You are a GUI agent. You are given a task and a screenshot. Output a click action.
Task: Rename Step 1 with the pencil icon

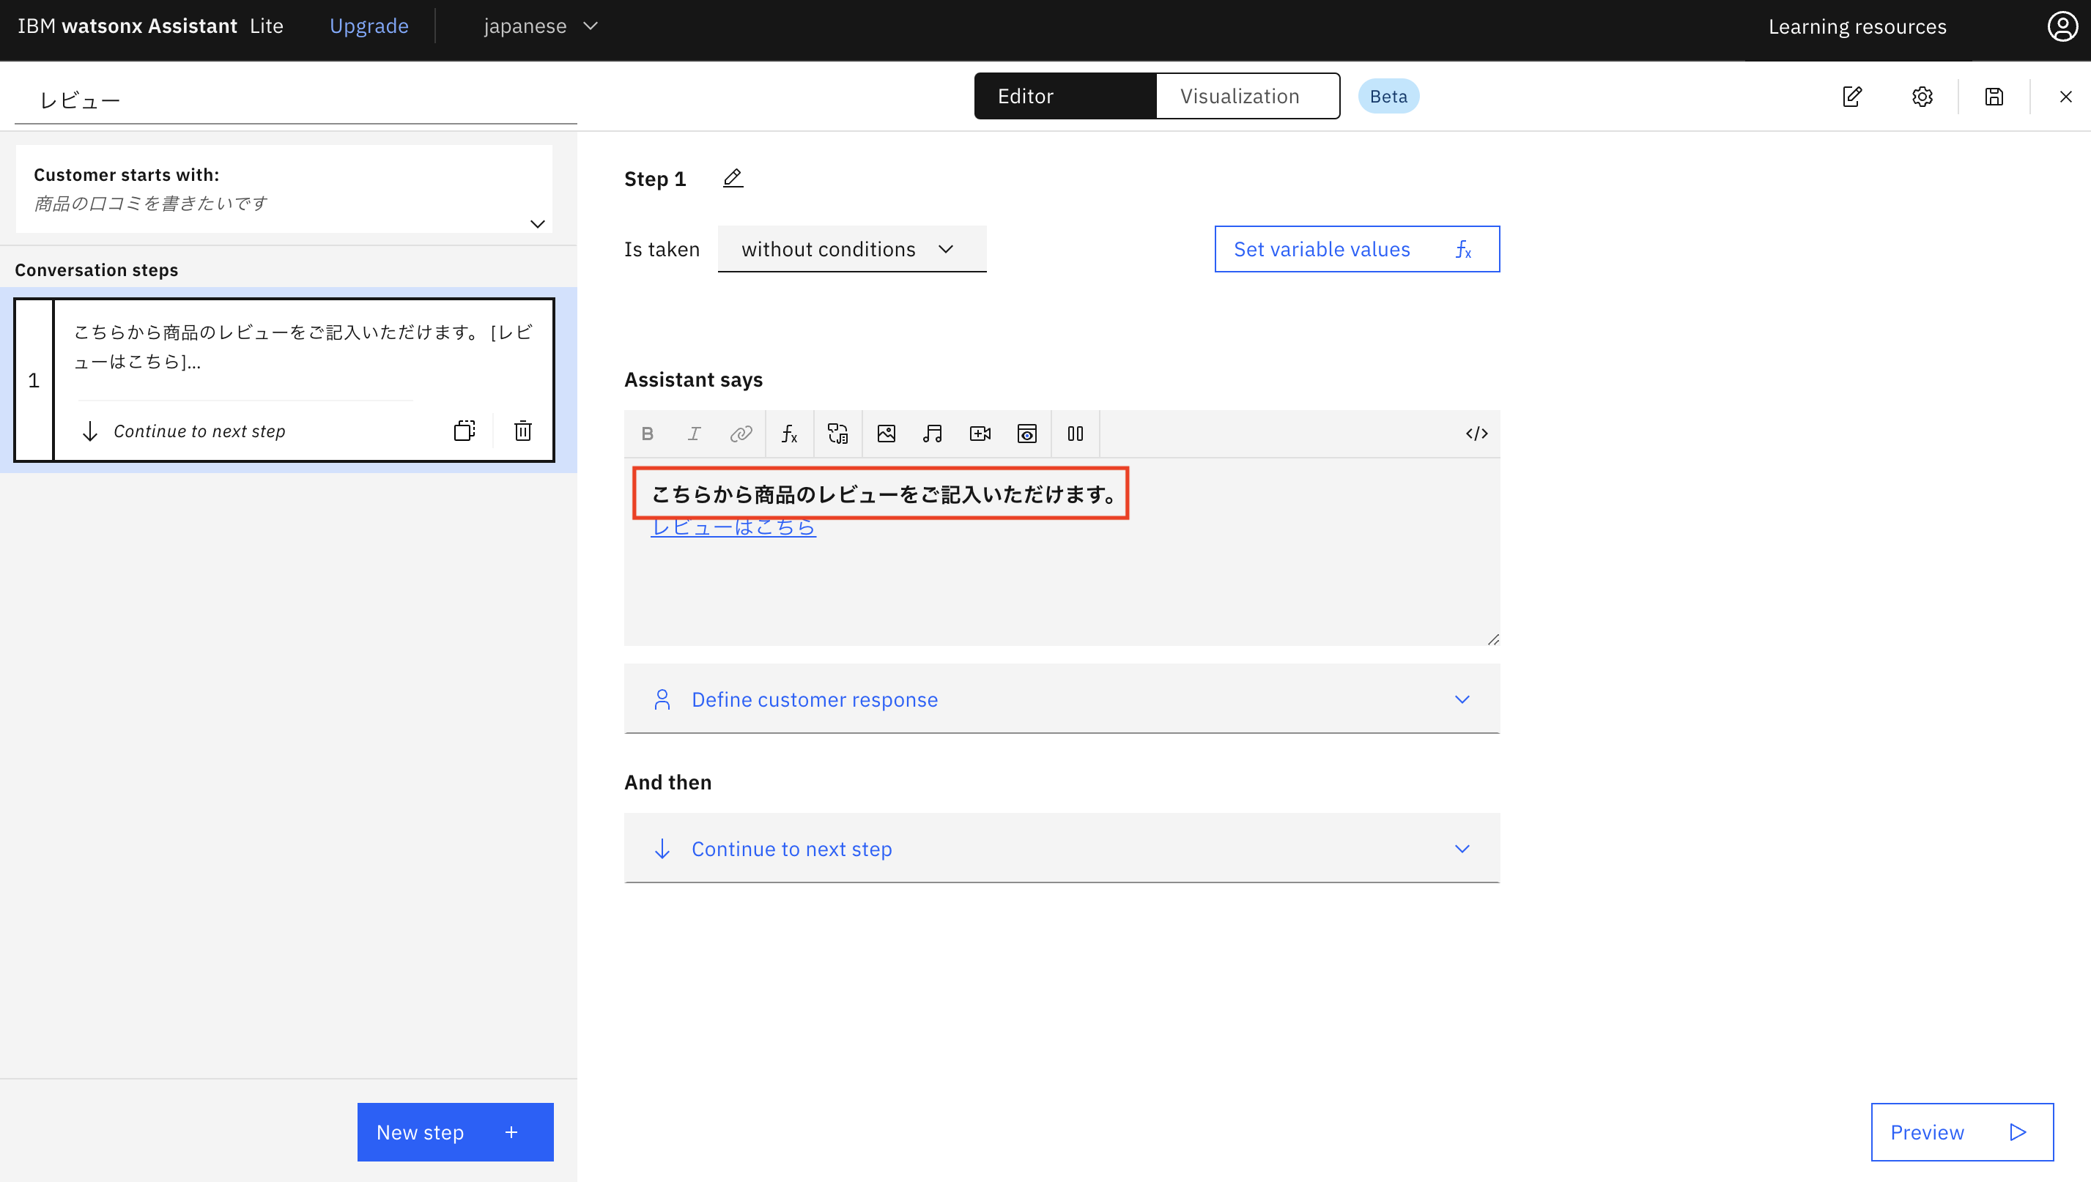coord(733,178)
